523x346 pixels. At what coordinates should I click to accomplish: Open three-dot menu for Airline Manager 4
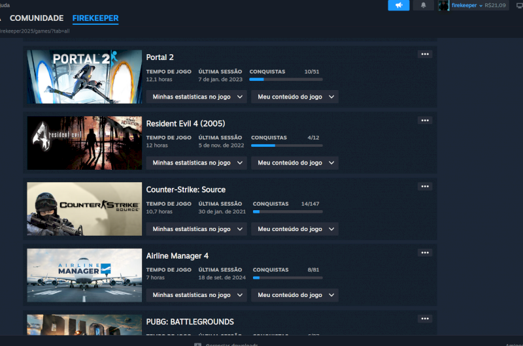tap(425, 253)
